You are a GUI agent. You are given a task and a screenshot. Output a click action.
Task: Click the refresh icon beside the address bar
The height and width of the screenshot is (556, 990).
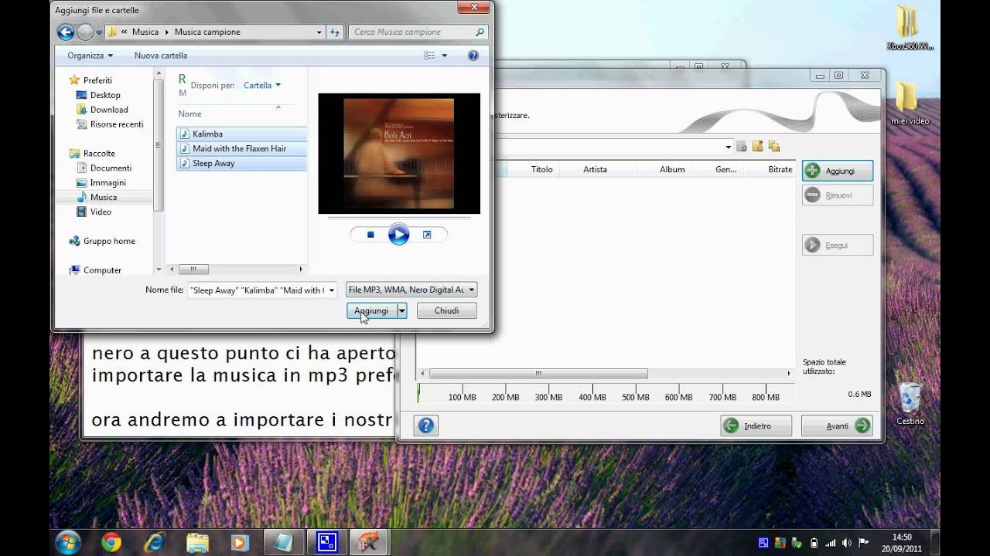click(x=335, y=32)
